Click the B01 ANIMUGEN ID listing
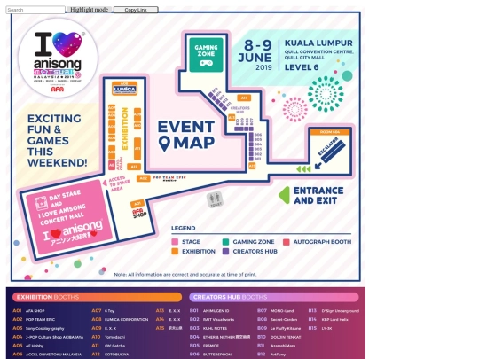Screen dimensions: 479x359 (x=209, y=311)
